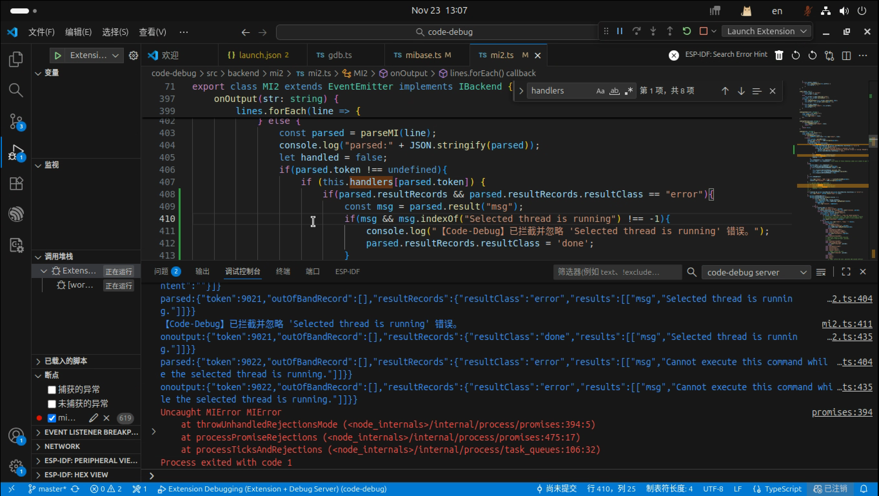Expand the 已载入的脚本 section
The width and height of the screenshot is (879, 496).
[x=65, y=361]
